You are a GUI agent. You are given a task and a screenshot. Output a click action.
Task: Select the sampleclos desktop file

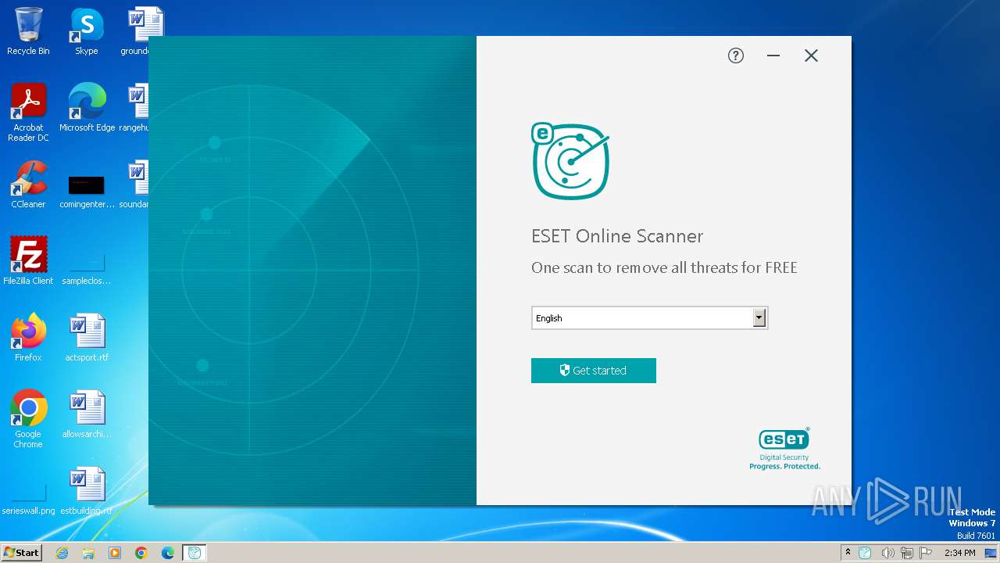[87, 267]
